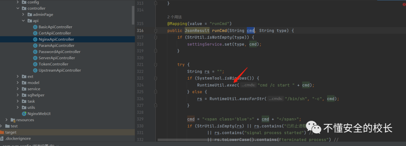Viewport: 406px width, 146px height.
Task: Select the BasicApiController class icon
Action: point(35,27)
